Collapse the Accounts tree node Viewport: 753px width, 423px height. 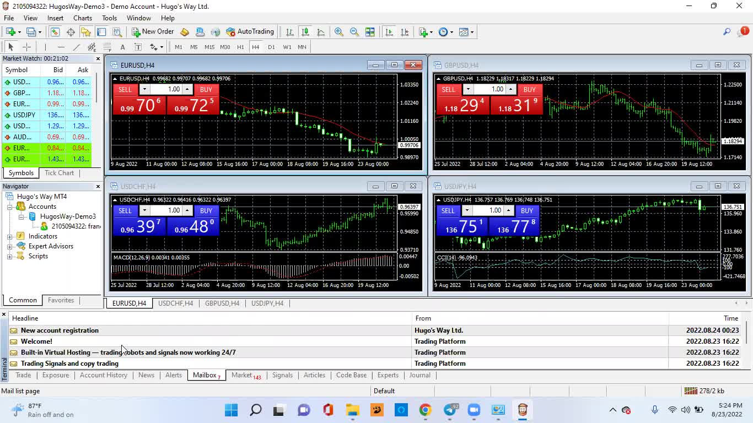tap(10, 207)
